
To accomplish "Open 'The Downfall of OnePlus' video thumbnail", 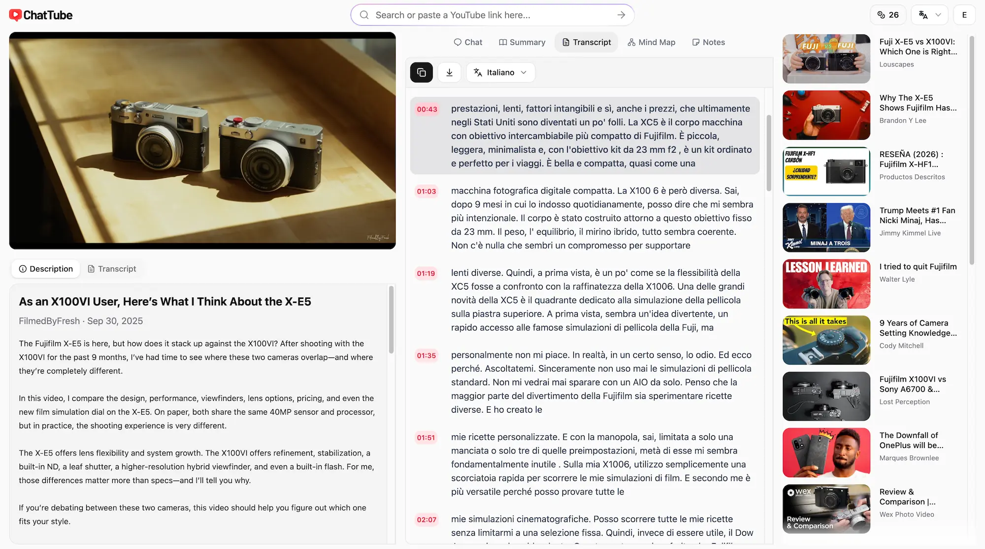I will coord(826,452).
